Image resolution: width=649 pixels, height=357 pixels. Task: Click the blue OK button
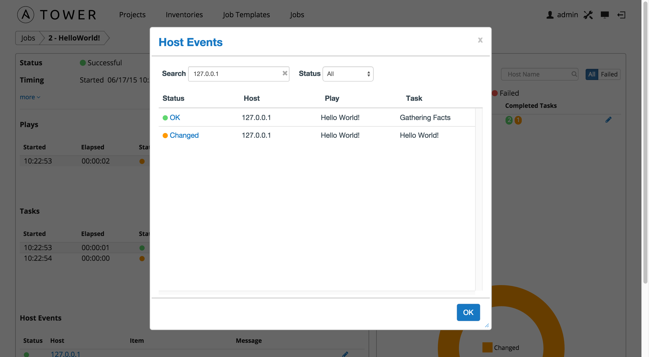click(468, 312)
